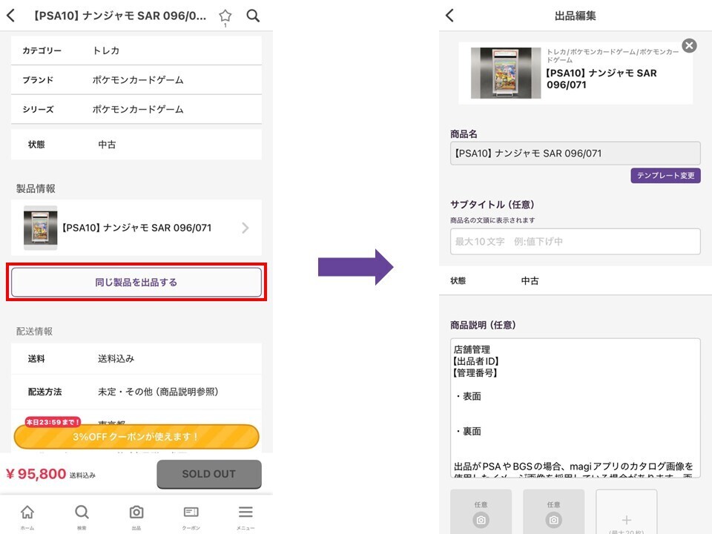
Task: Open the ホーム home tab
Action: point(27,517)
